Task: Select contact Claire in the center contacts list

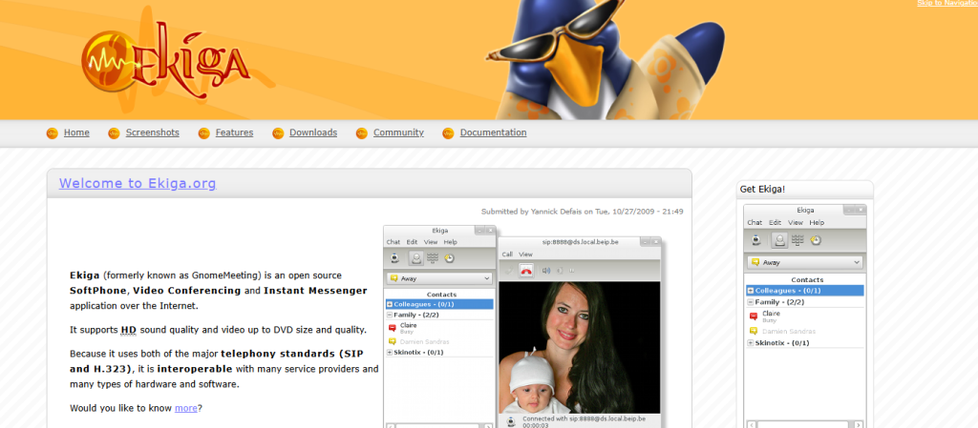Action: click(x=408, y=325)
